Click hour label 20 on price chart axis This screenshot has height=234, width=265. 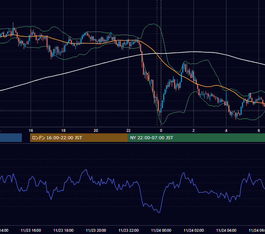click(96, 131)
